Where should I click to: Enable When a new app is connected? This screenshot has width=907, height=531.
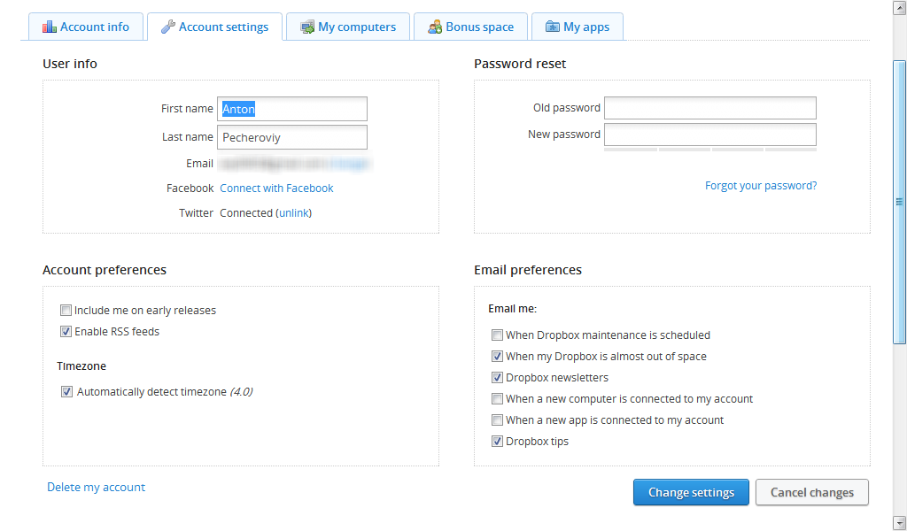coord(497,420)
